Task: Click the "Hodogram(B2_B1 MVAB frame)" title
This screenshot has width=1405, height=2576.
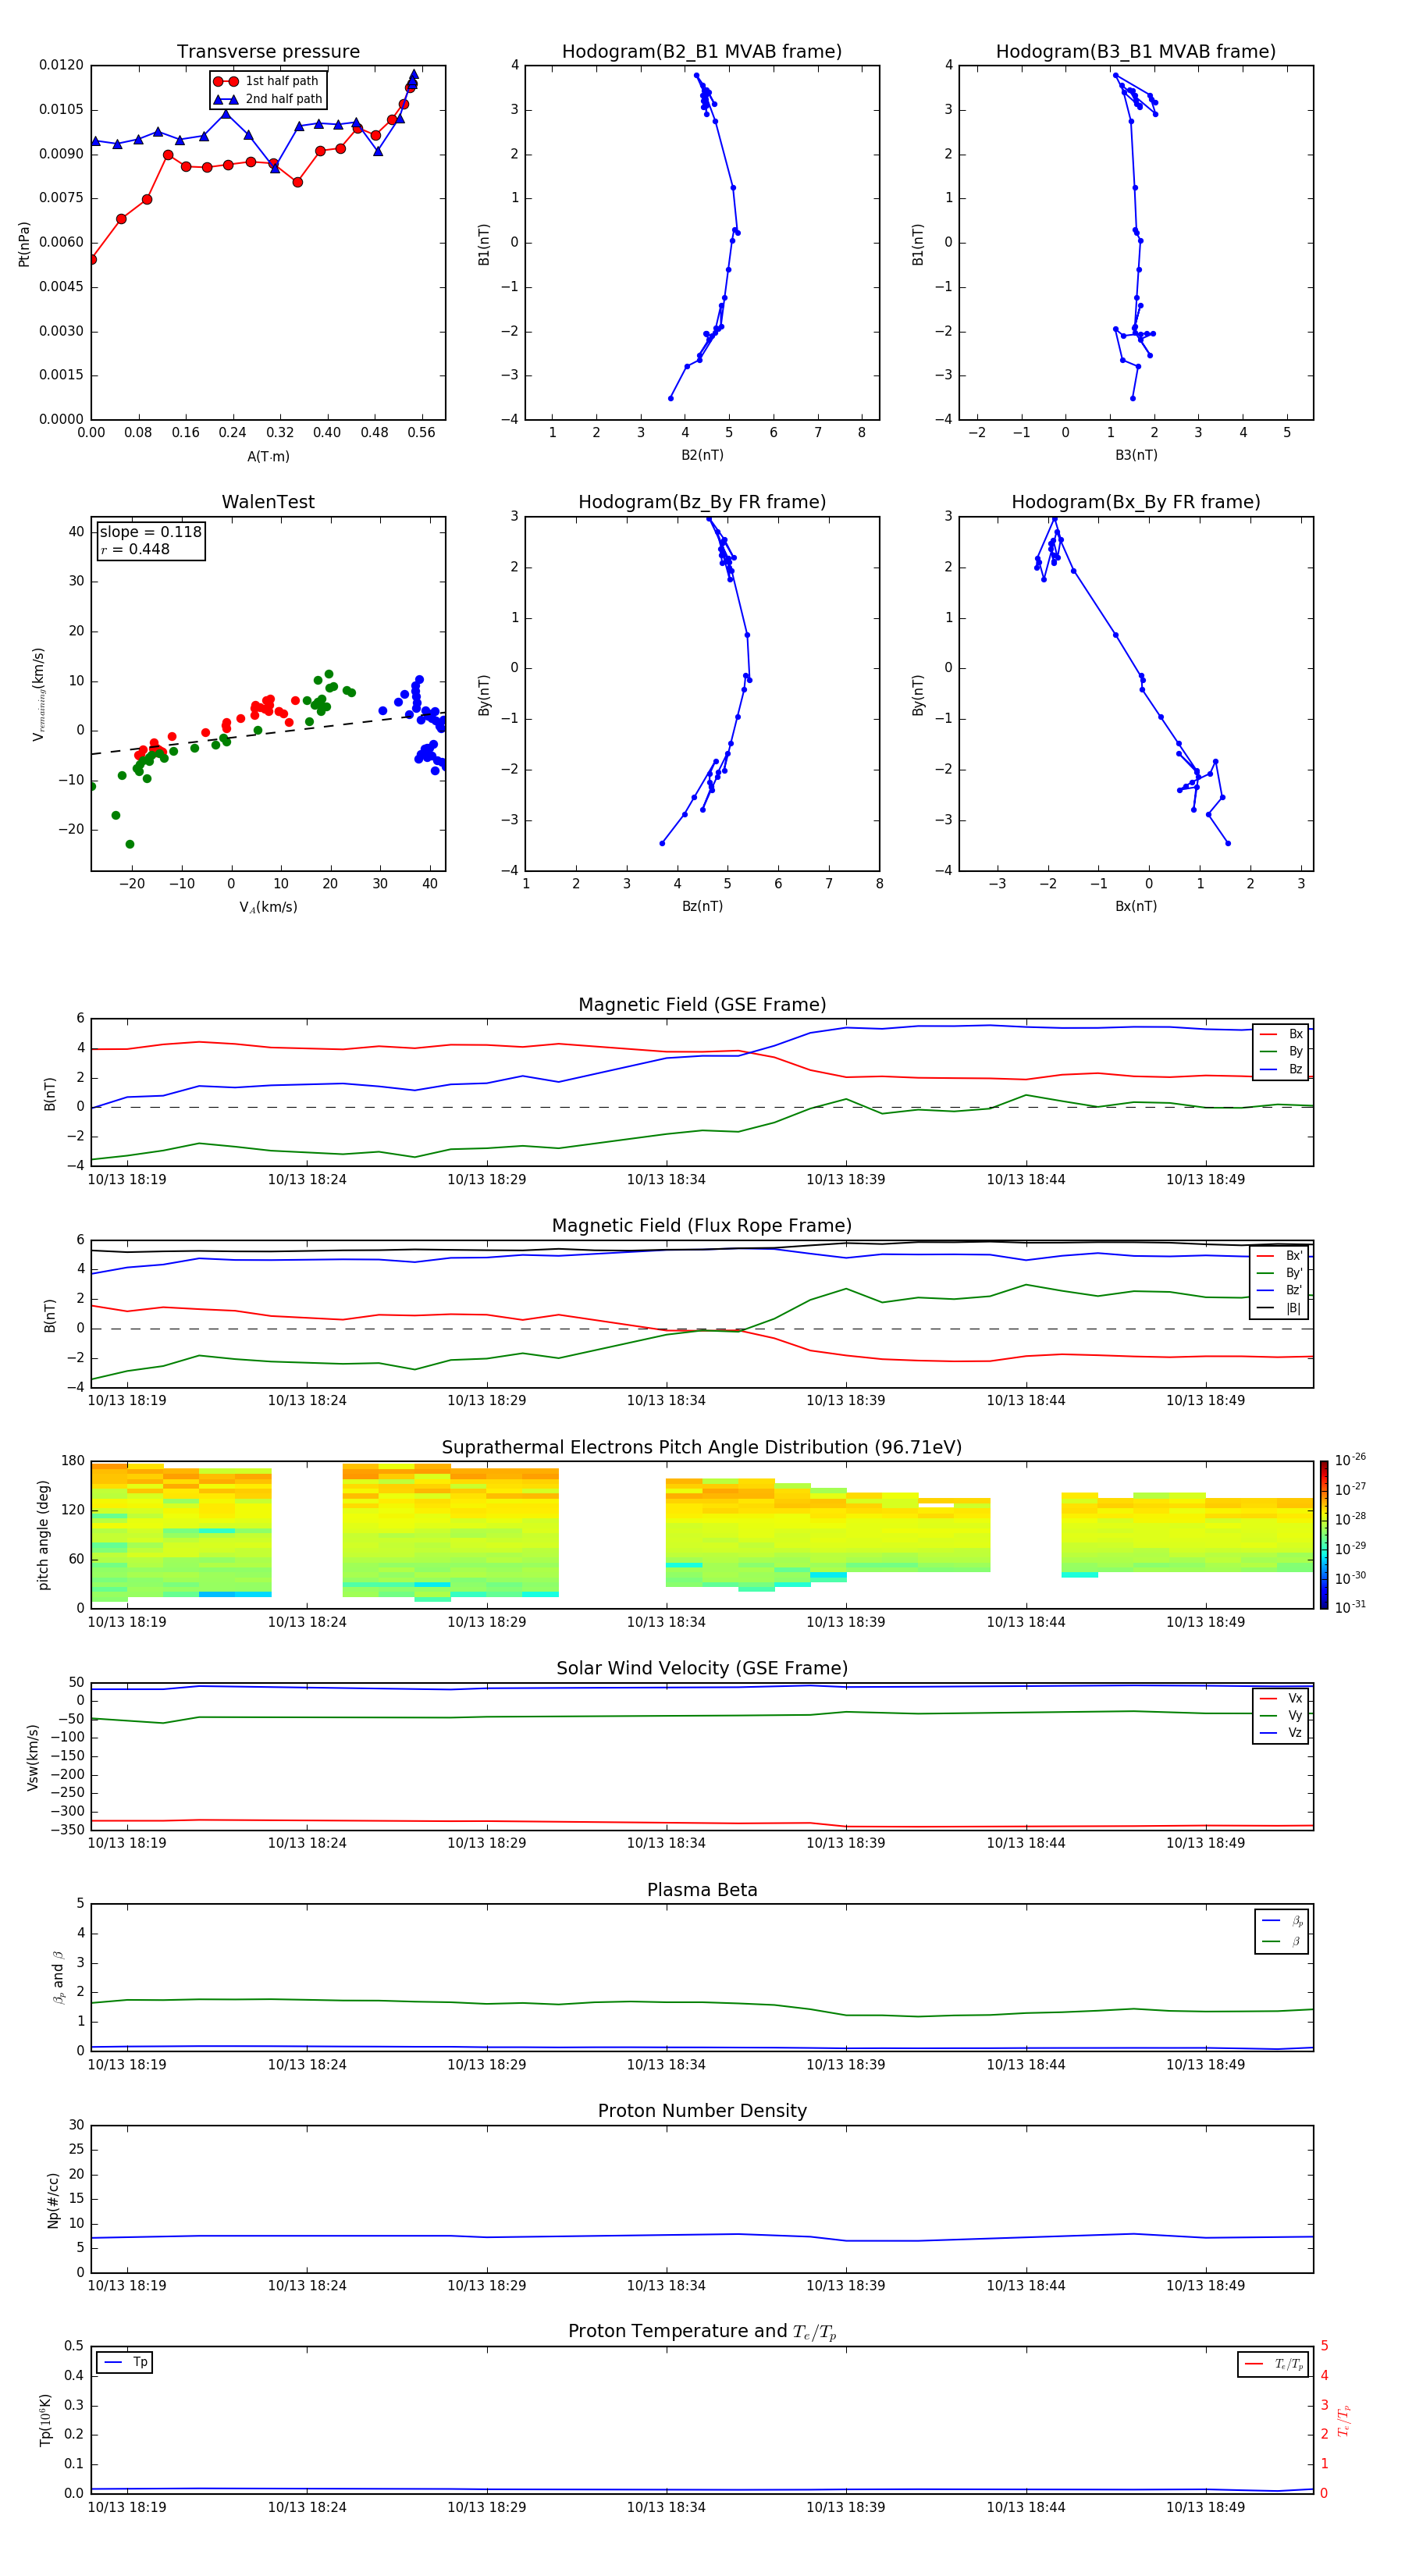Action: 702,52
